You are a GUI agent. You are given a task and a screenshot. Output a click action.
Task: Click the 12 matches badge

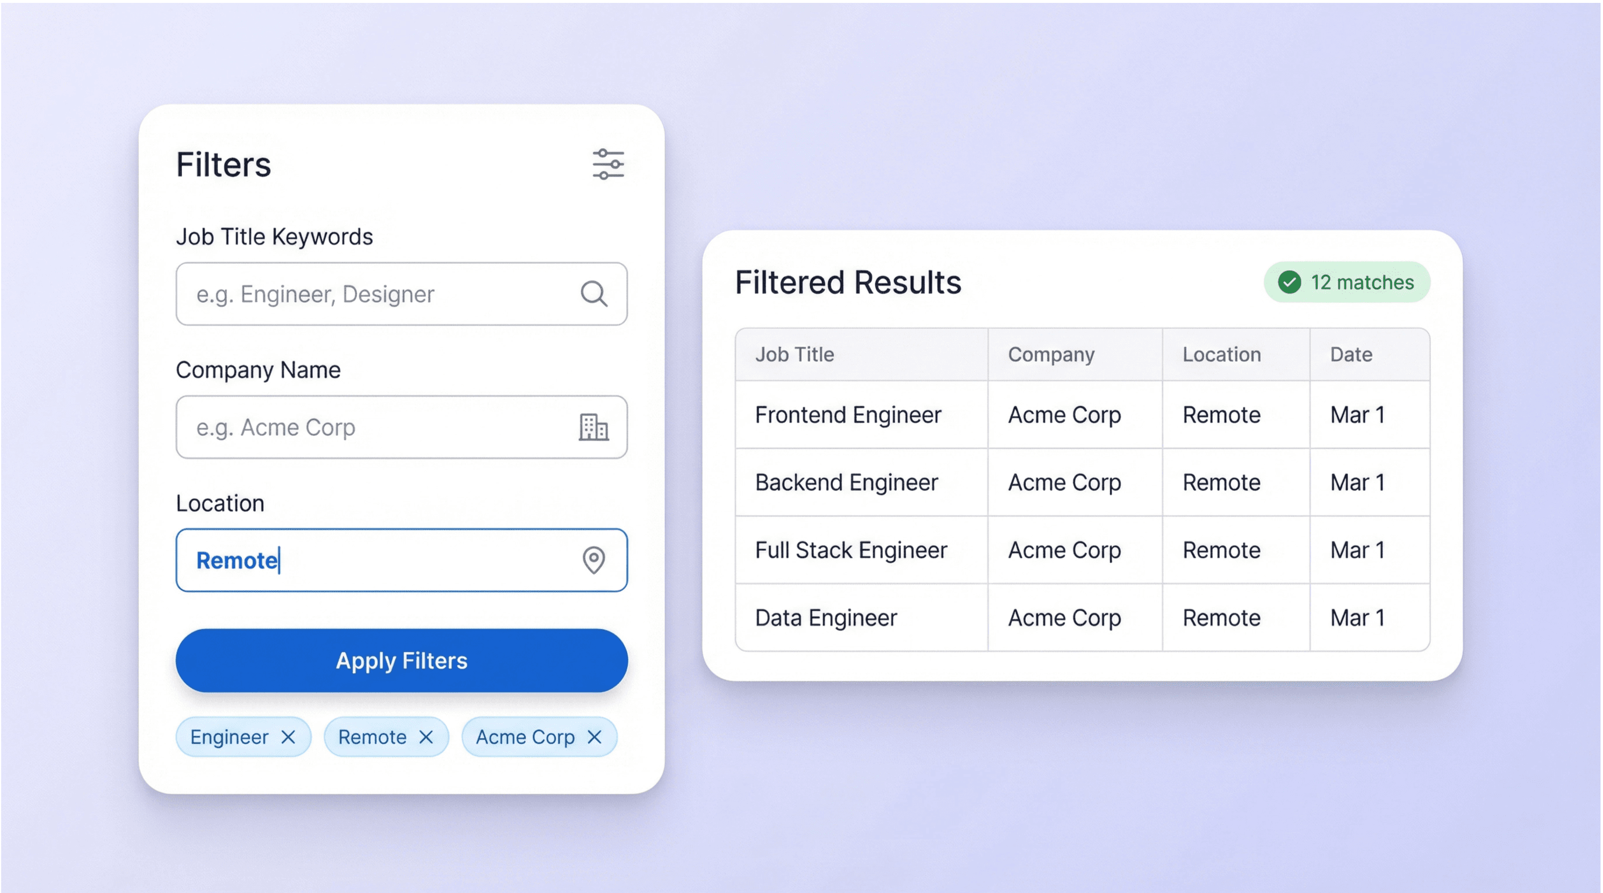(x=1347, y=282)
